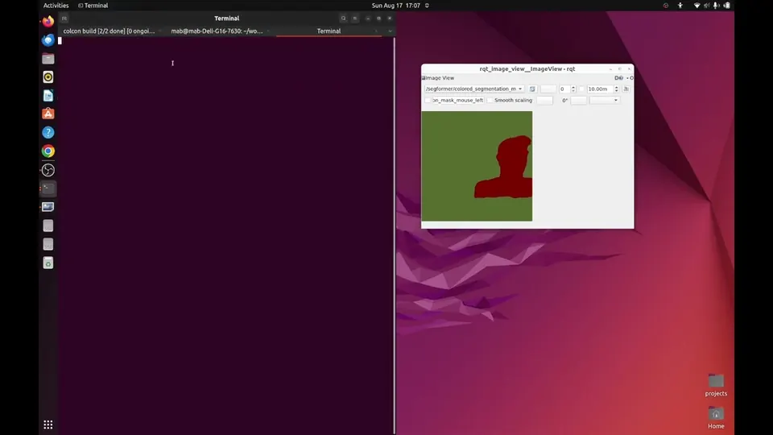Enable the Smooth scaling checkbox
Viewport: 773px width, 435px height.
click(490, 100)
